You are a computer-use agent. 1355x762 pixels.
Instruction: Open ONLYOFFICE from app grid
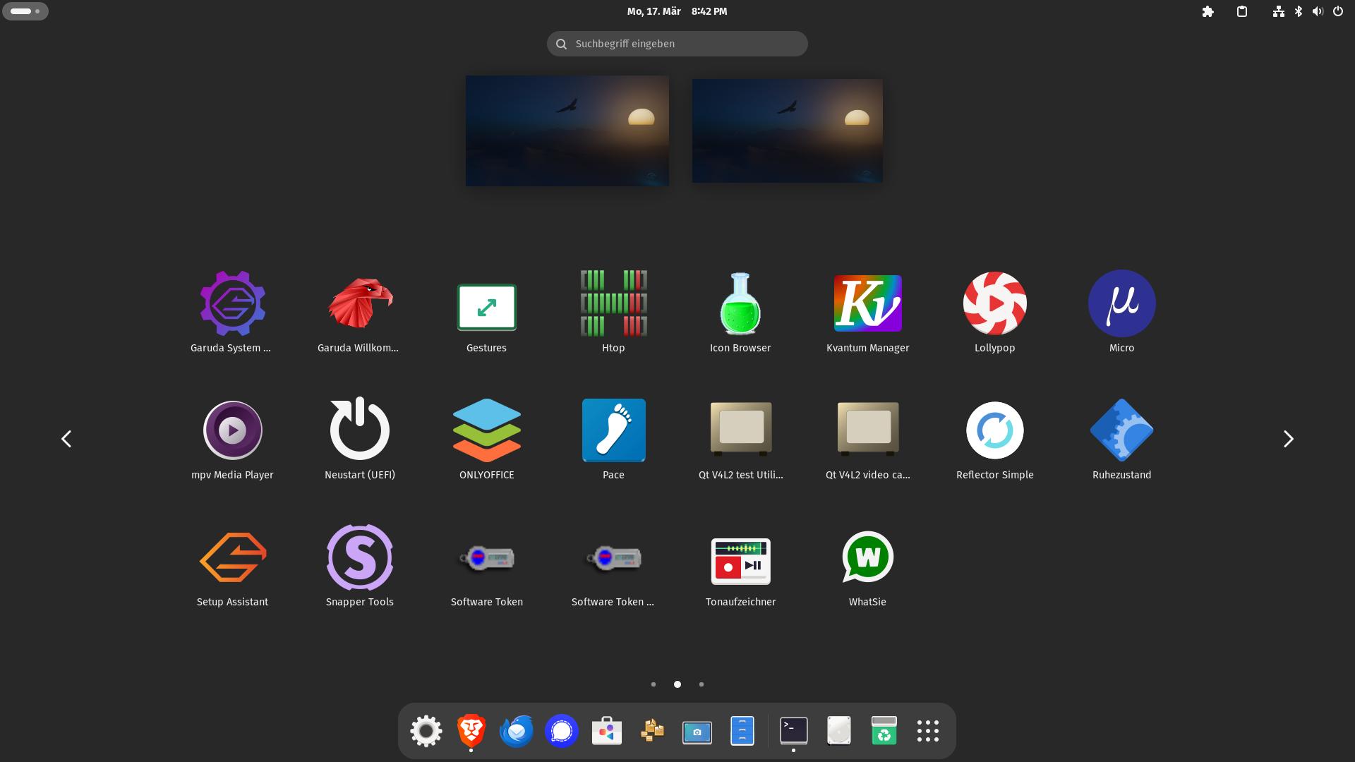tap(486, 431)
